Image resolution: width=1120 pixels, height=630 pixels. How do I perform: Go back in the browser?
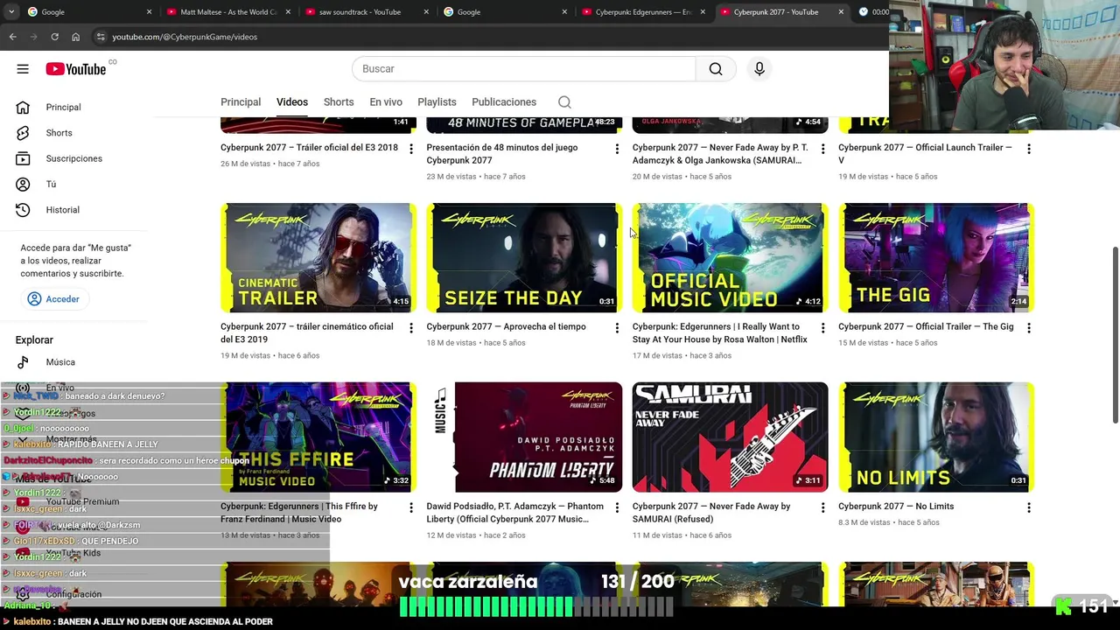click(x=12, y=37)
